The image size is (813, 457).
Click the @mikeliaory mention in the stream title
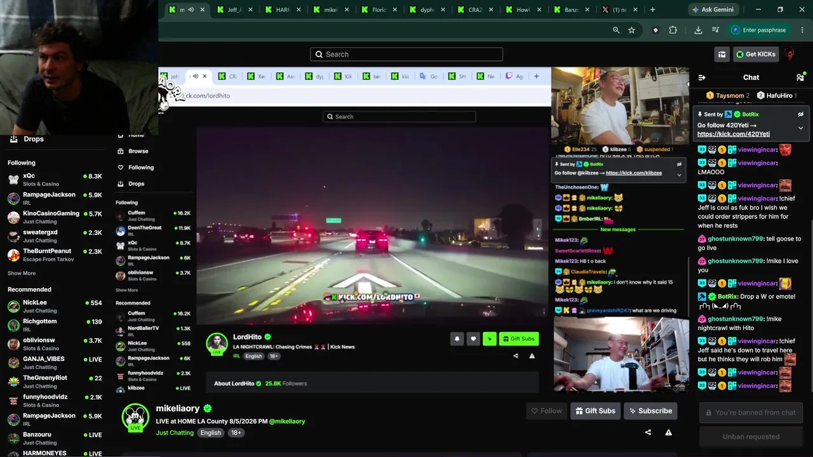click(287, 421)
